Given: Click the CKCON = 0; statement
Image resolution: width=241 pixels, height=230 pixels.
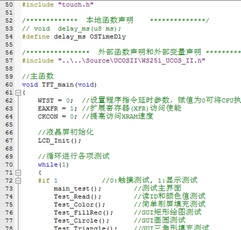Looking at the screenshot, I should (57, 116).
